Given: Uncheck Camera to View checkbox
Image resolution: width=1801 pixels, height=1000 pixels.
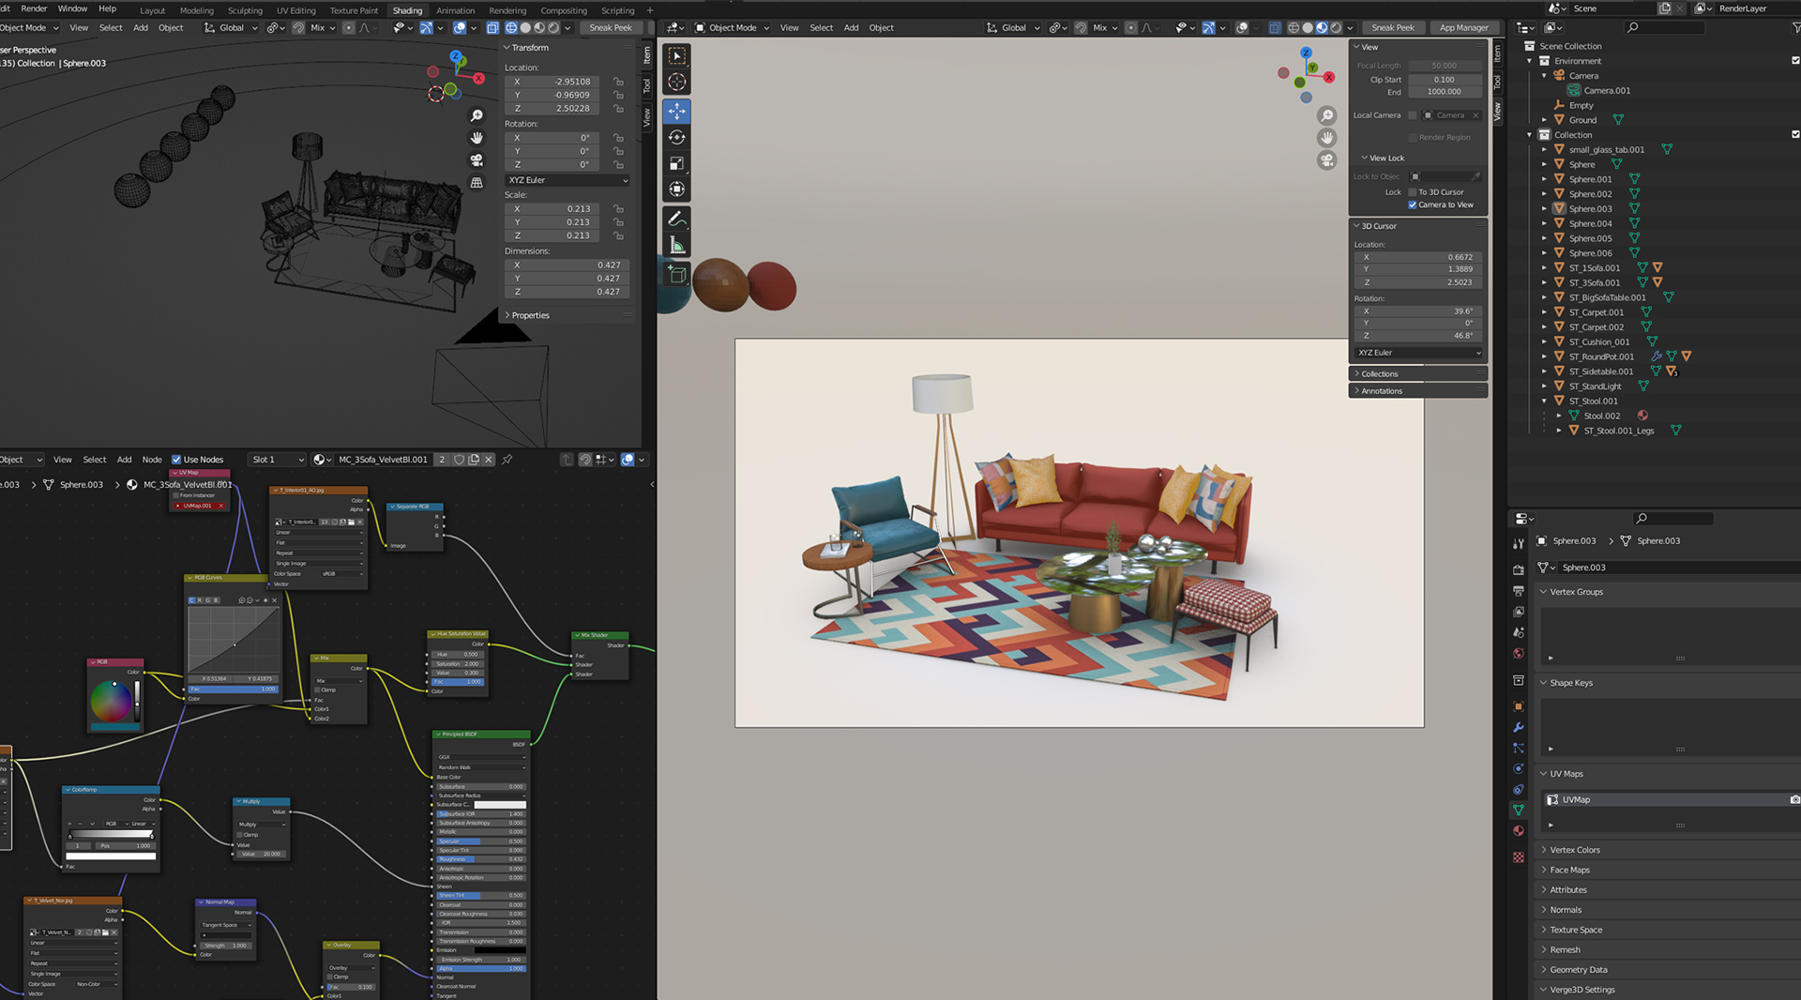Looking at the screenshot, I should [x=1412, y=205].
